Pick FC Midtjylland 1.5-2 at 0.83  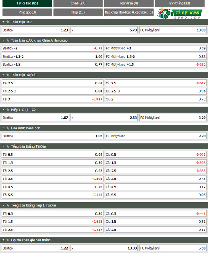pos(156,56)
